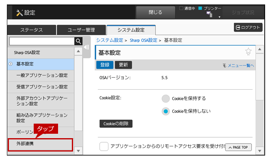Open the printer status icon
Image resolution: width=272 pixels, height=160 pixels.
210,14
